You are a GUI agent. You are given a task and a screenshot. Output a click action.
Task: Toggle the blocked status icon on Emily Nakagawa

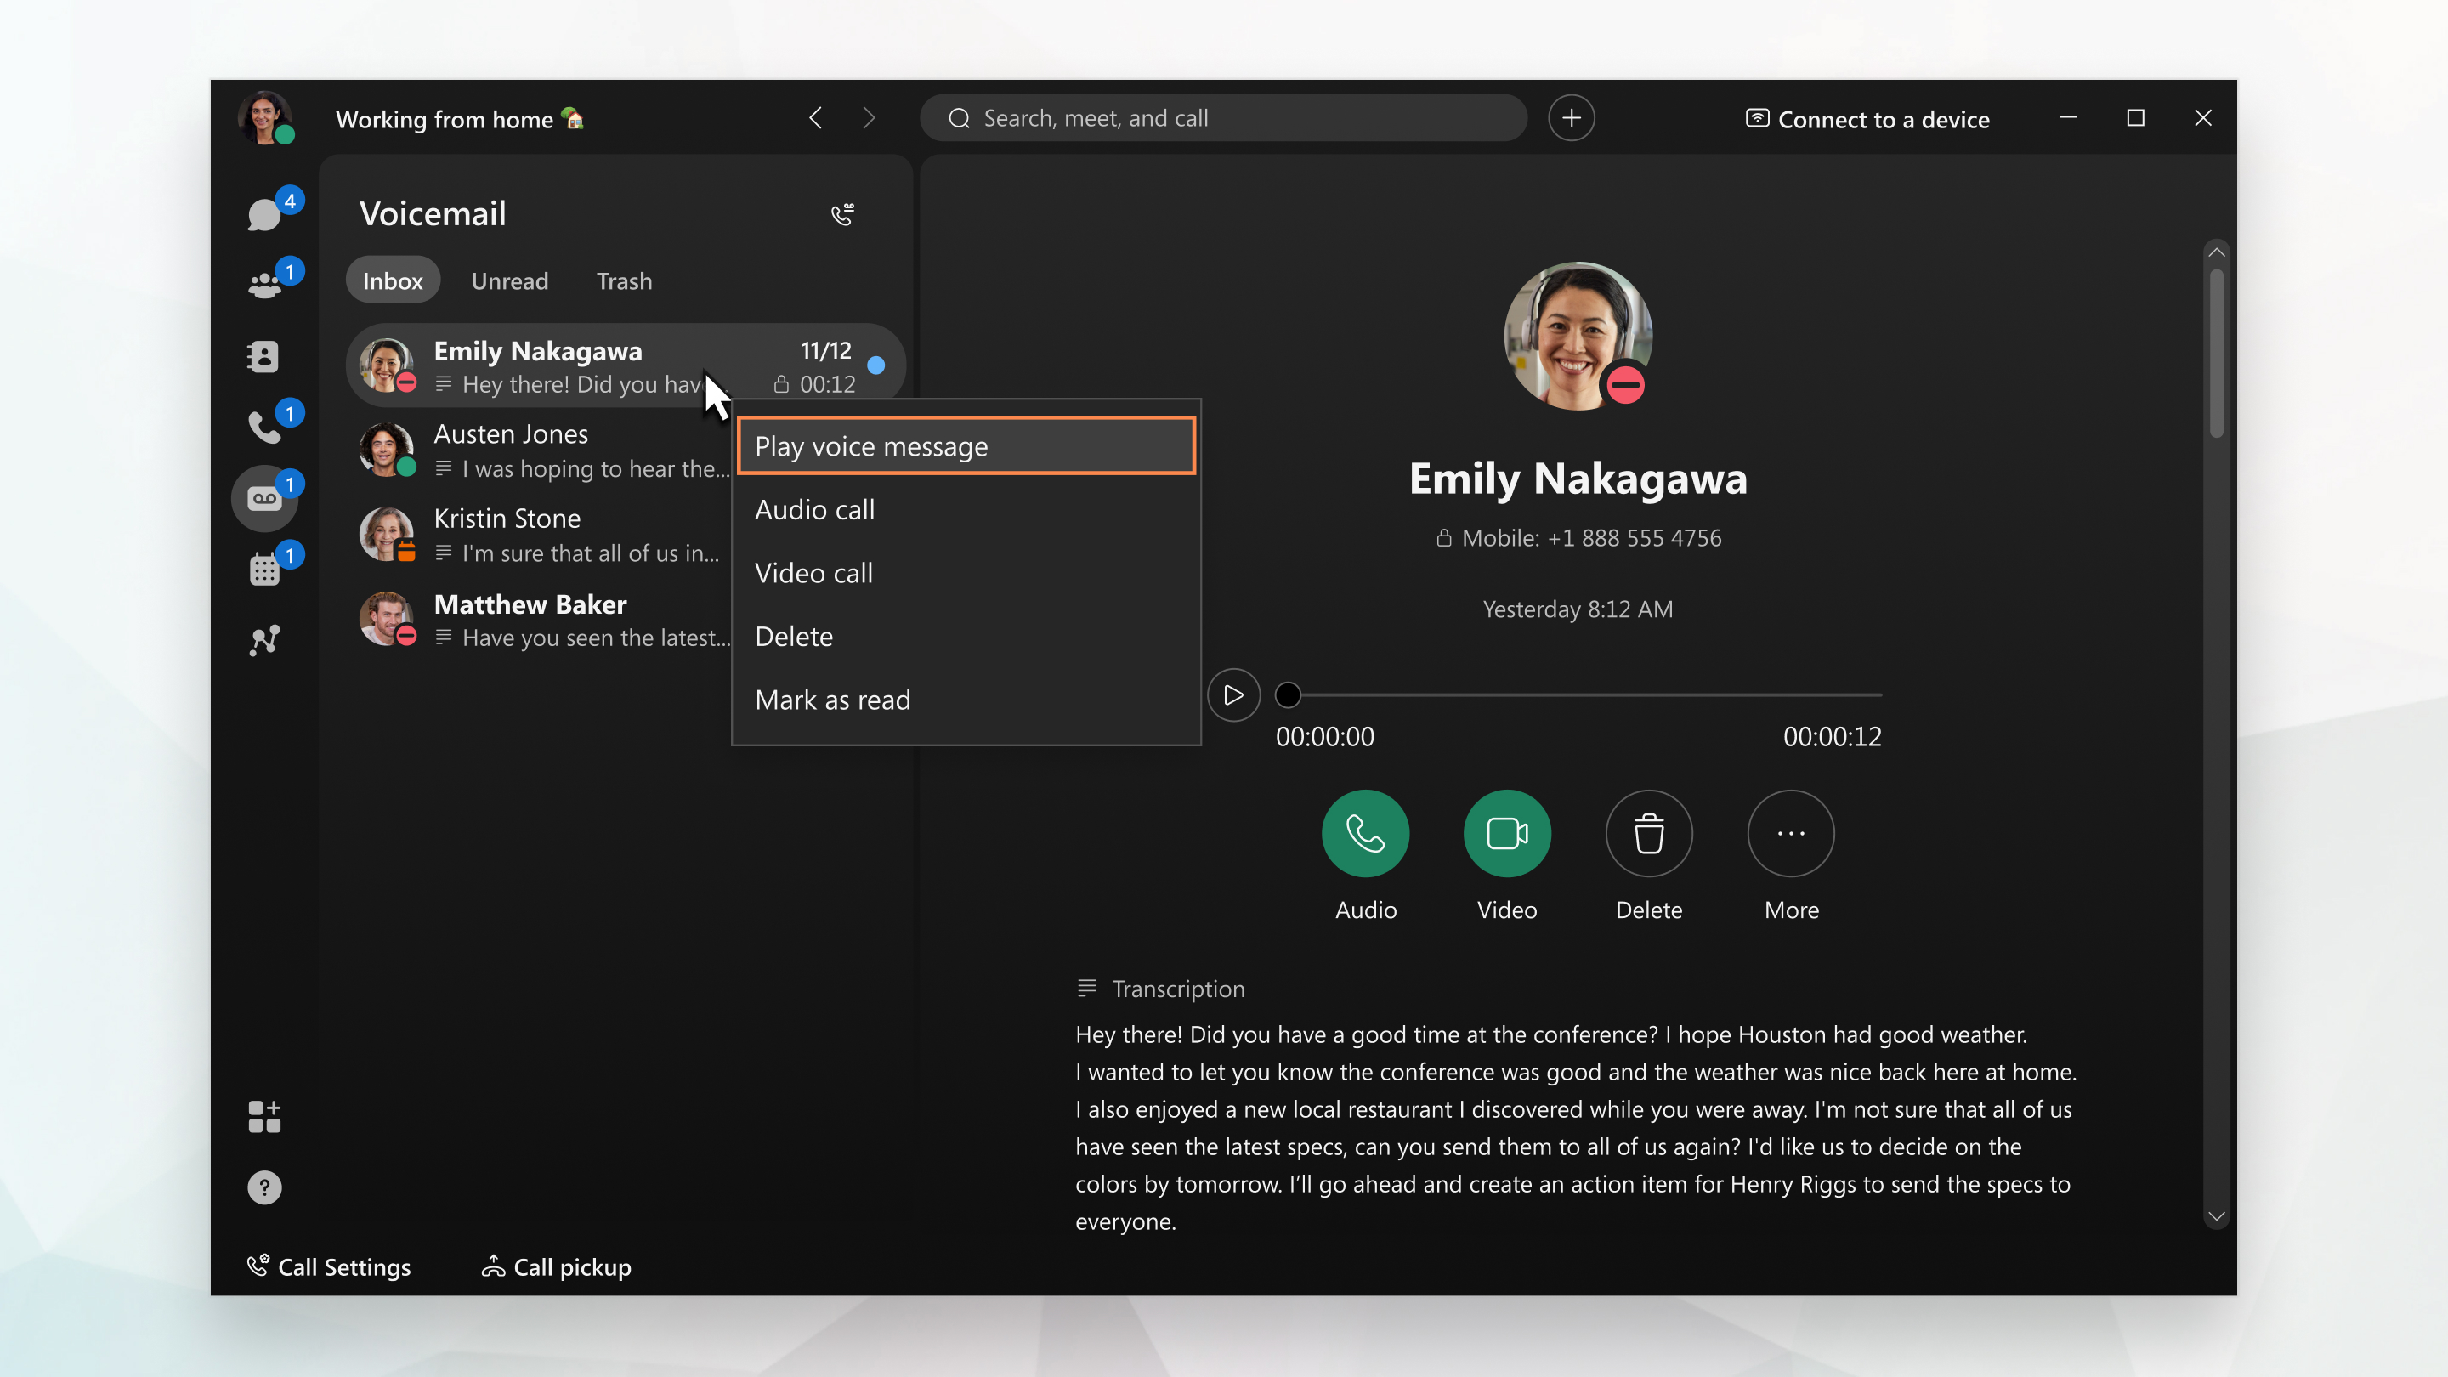point(1624,387)
